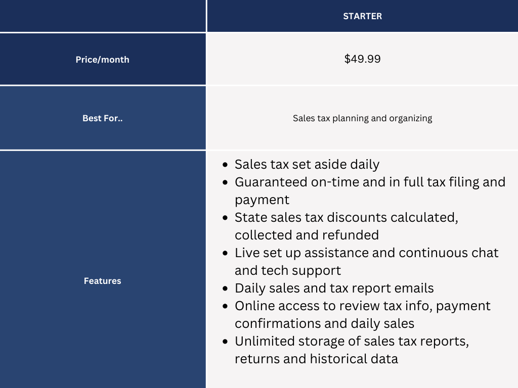518x388 pixels.
Task: Click 'and tech support' text line
Action: tap(287, 271)
